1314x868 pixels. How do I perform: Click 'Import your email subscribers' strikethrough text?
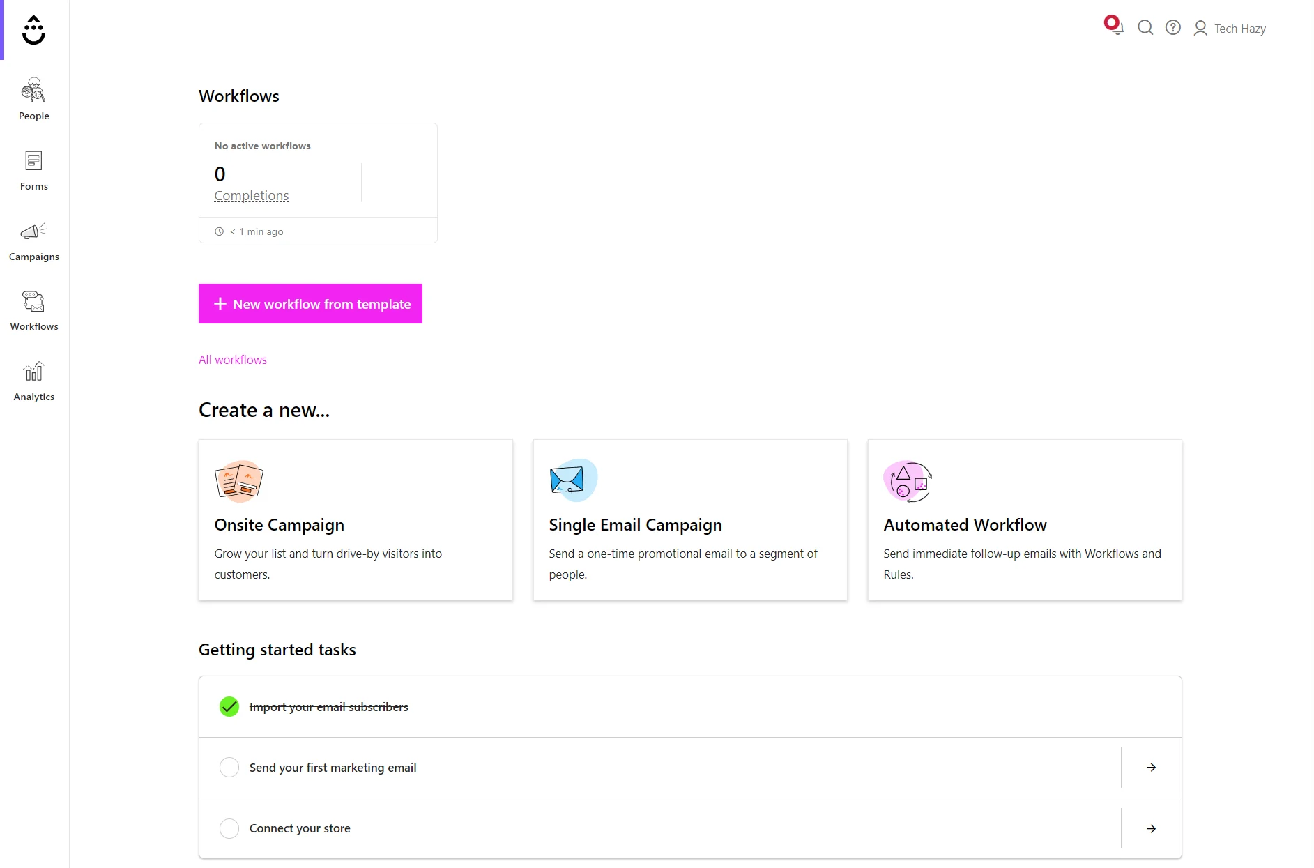pos(328,707)
